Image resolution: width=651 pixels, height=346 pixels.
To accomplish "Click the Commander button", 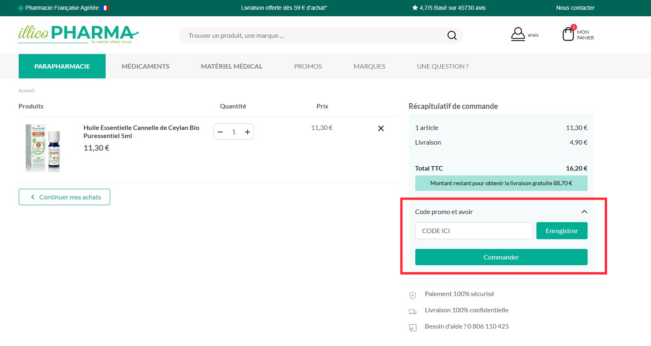I will coord(501,257).
